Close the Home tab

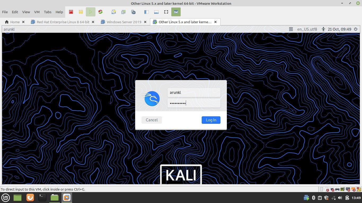[23, 22]
